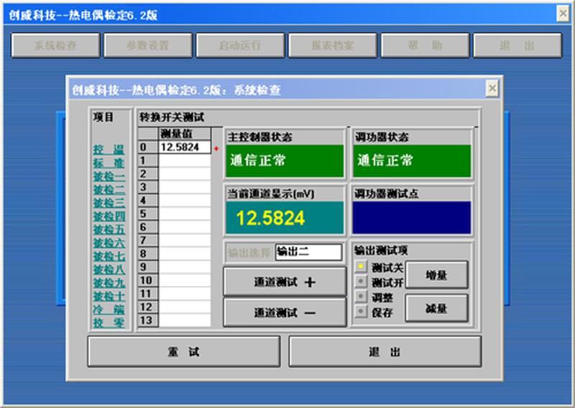Select the 标准 item link
The image size is (575, 408).
[109, 162]
